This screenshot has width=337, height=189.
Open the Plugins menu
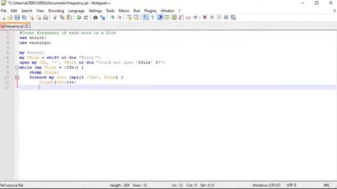tap(150, 10)
